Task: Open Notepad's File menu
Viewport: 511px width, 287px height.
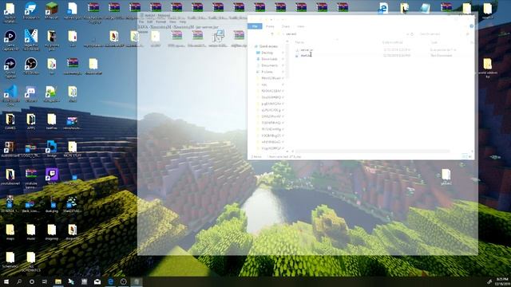Action: 141,22
